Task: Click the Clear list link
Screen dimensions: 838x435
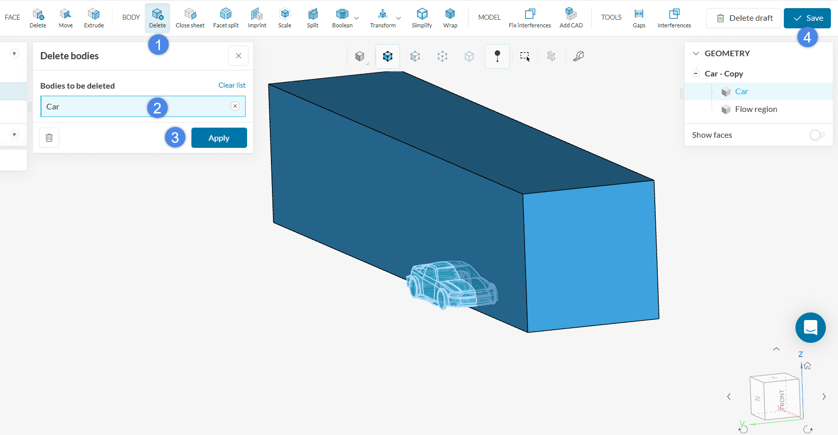Action: [231, 85]
